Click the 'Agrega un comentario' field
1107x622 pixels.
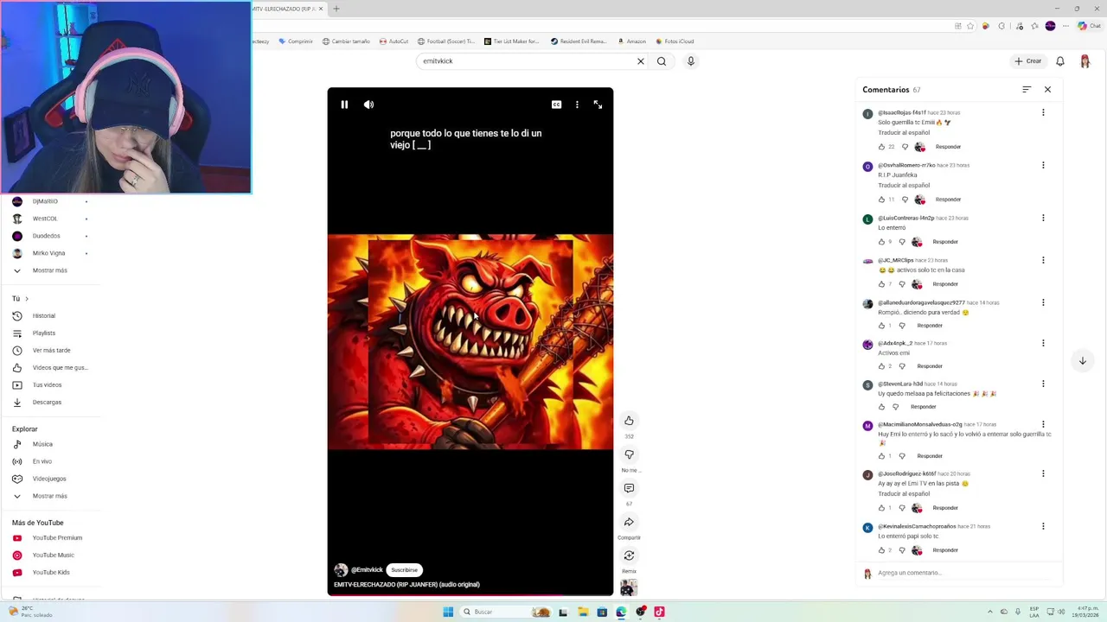(x=965, y=573)
